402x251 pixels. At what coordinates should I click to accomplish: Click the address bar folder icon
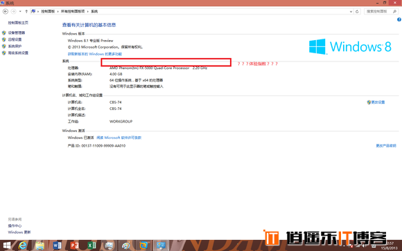33,12
